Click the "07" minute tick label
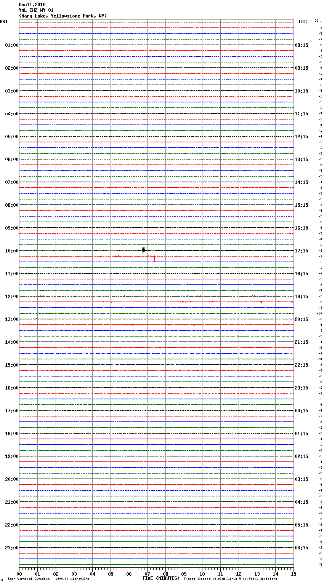 (147, 574)
